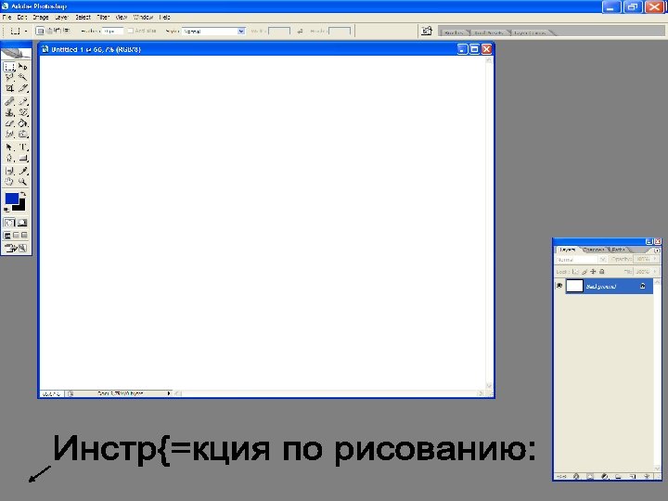Open the Filter menu
Viewport: 668px width, 501px height.
[x=103, y=18]
